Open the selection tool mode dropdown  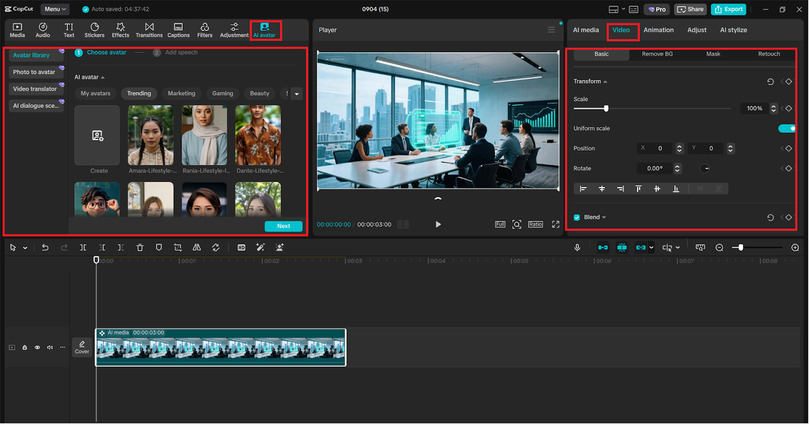25,248
